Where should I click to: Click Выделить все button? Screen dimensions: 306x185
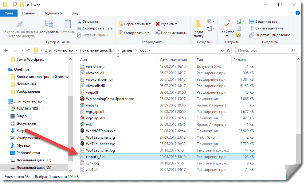pyautogui.click(x=263, y=21)
